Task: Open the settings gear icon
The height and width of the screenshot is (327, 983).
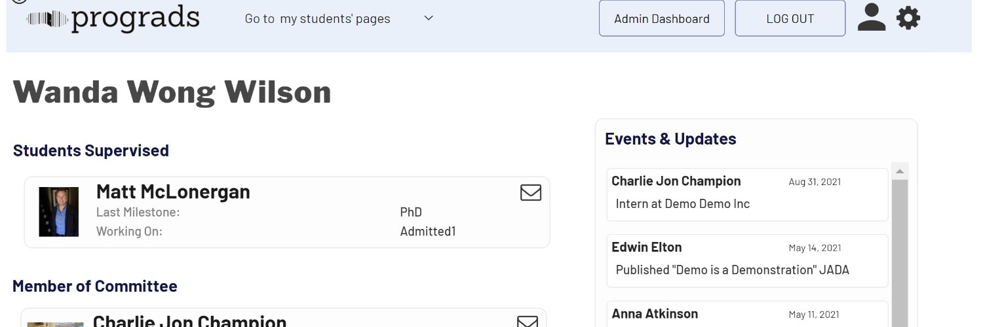Action: [x=908, y=18]
